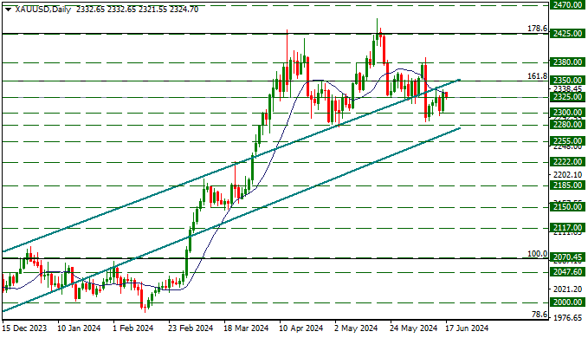Select the 2222.00 price level label
This screenshot has width=588, height=338.
(x=567, y=162)
